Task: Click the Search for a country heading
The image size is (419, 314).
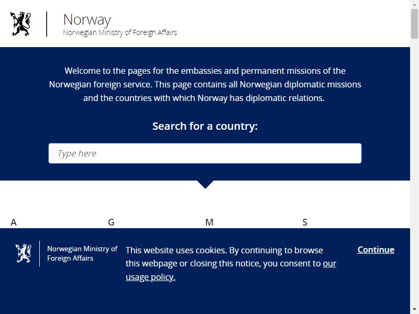Action: coord(205,126)
